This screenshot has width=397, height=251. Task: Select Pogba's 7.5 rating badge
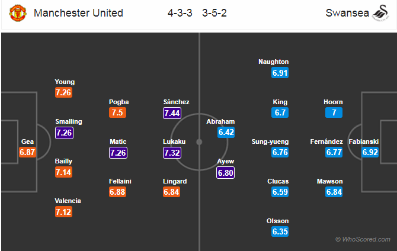[119, 112]
